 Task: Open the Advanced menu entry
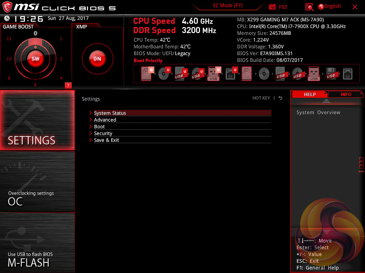[182, 120]
